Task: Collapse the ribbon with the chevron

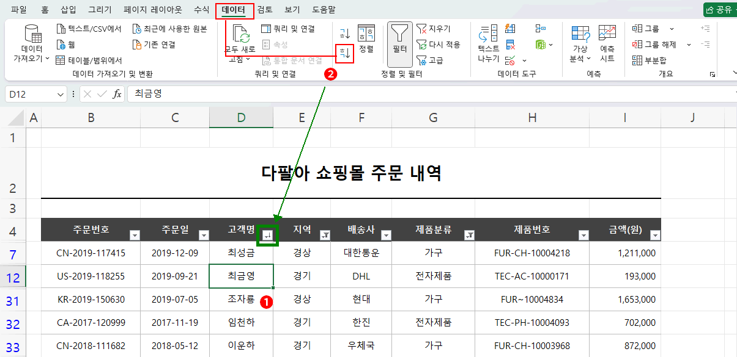Action: 733,74
